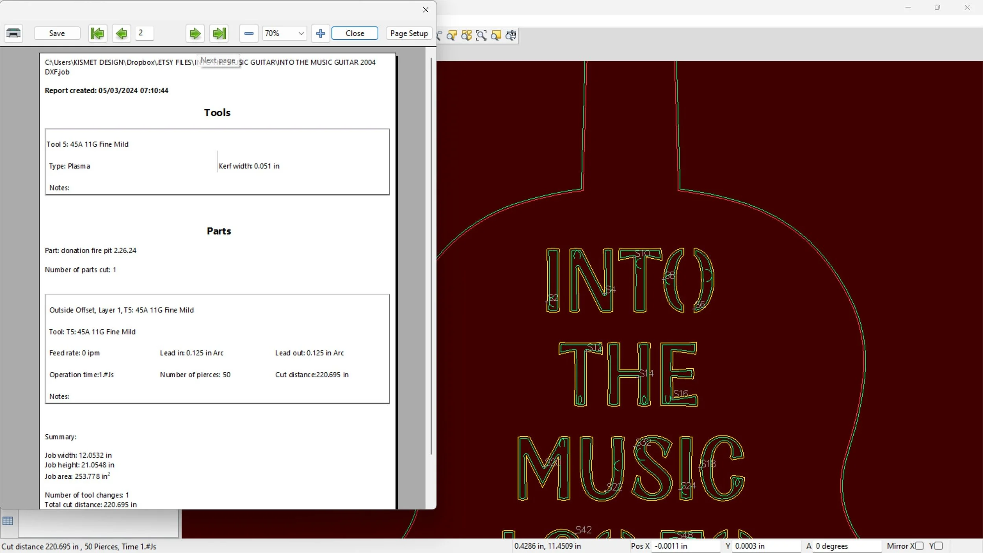Zoom in the report with plus button
This screenshot has height=553, width=983.
point(320,33)
